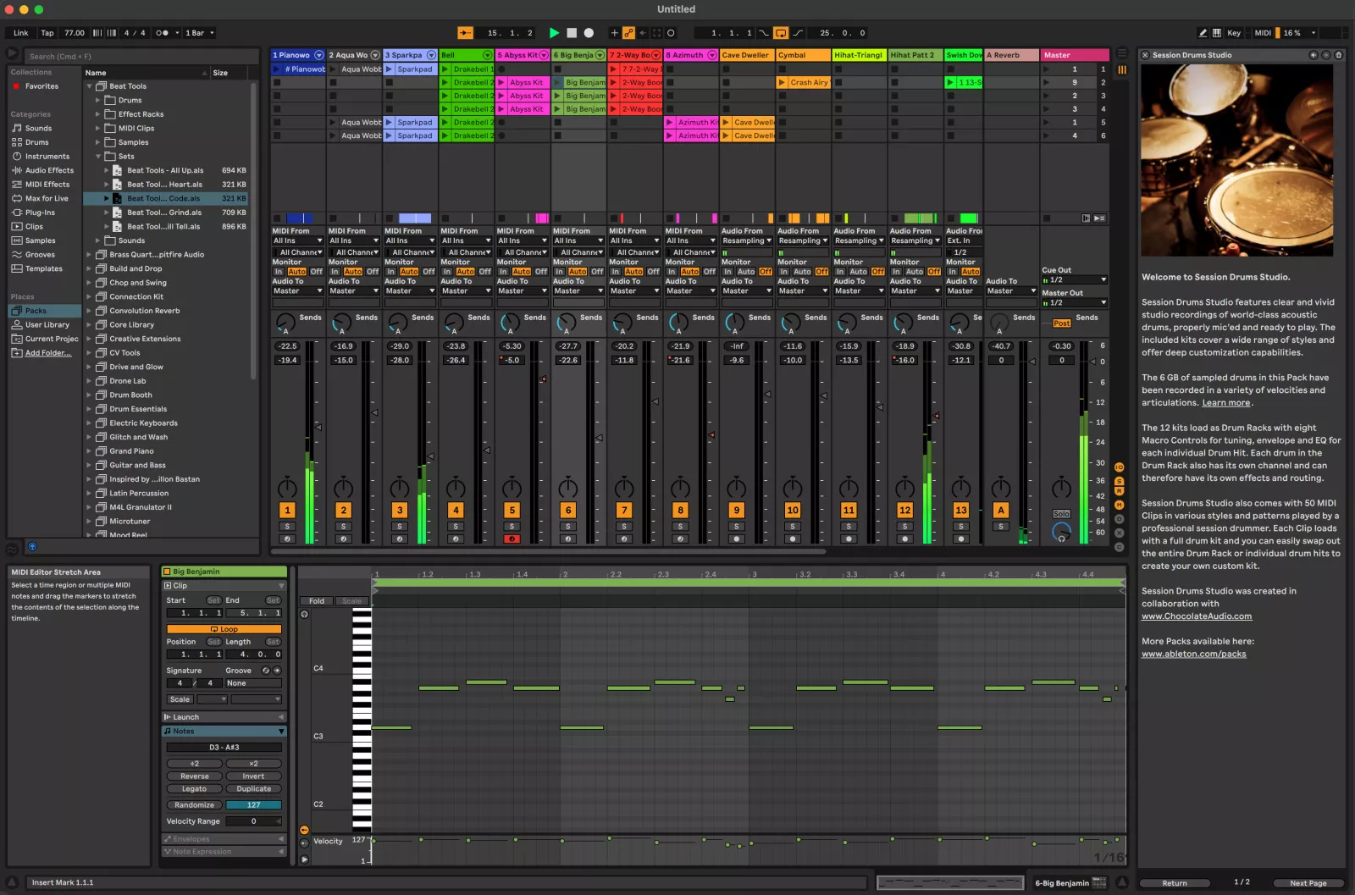Enable MIDI map mode switch

(1263, 33)
